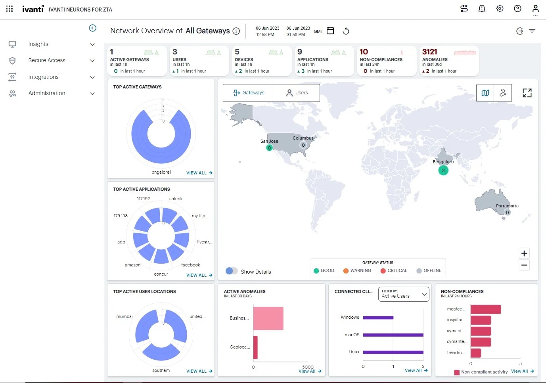
Task: Switch to the topology view toggle button
Action: (503, 93)
